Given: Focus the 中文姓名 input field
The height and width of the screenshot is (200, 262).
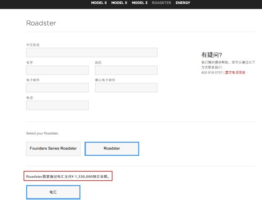Looking at the screenshot, I should point(92,52).
